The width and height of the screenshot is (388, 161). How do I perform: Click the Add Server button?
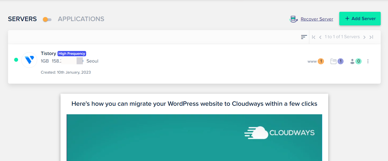pyautogui.click(x=360, y=19)
